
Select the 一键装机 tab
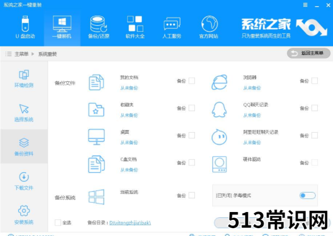tap(62, 27)
